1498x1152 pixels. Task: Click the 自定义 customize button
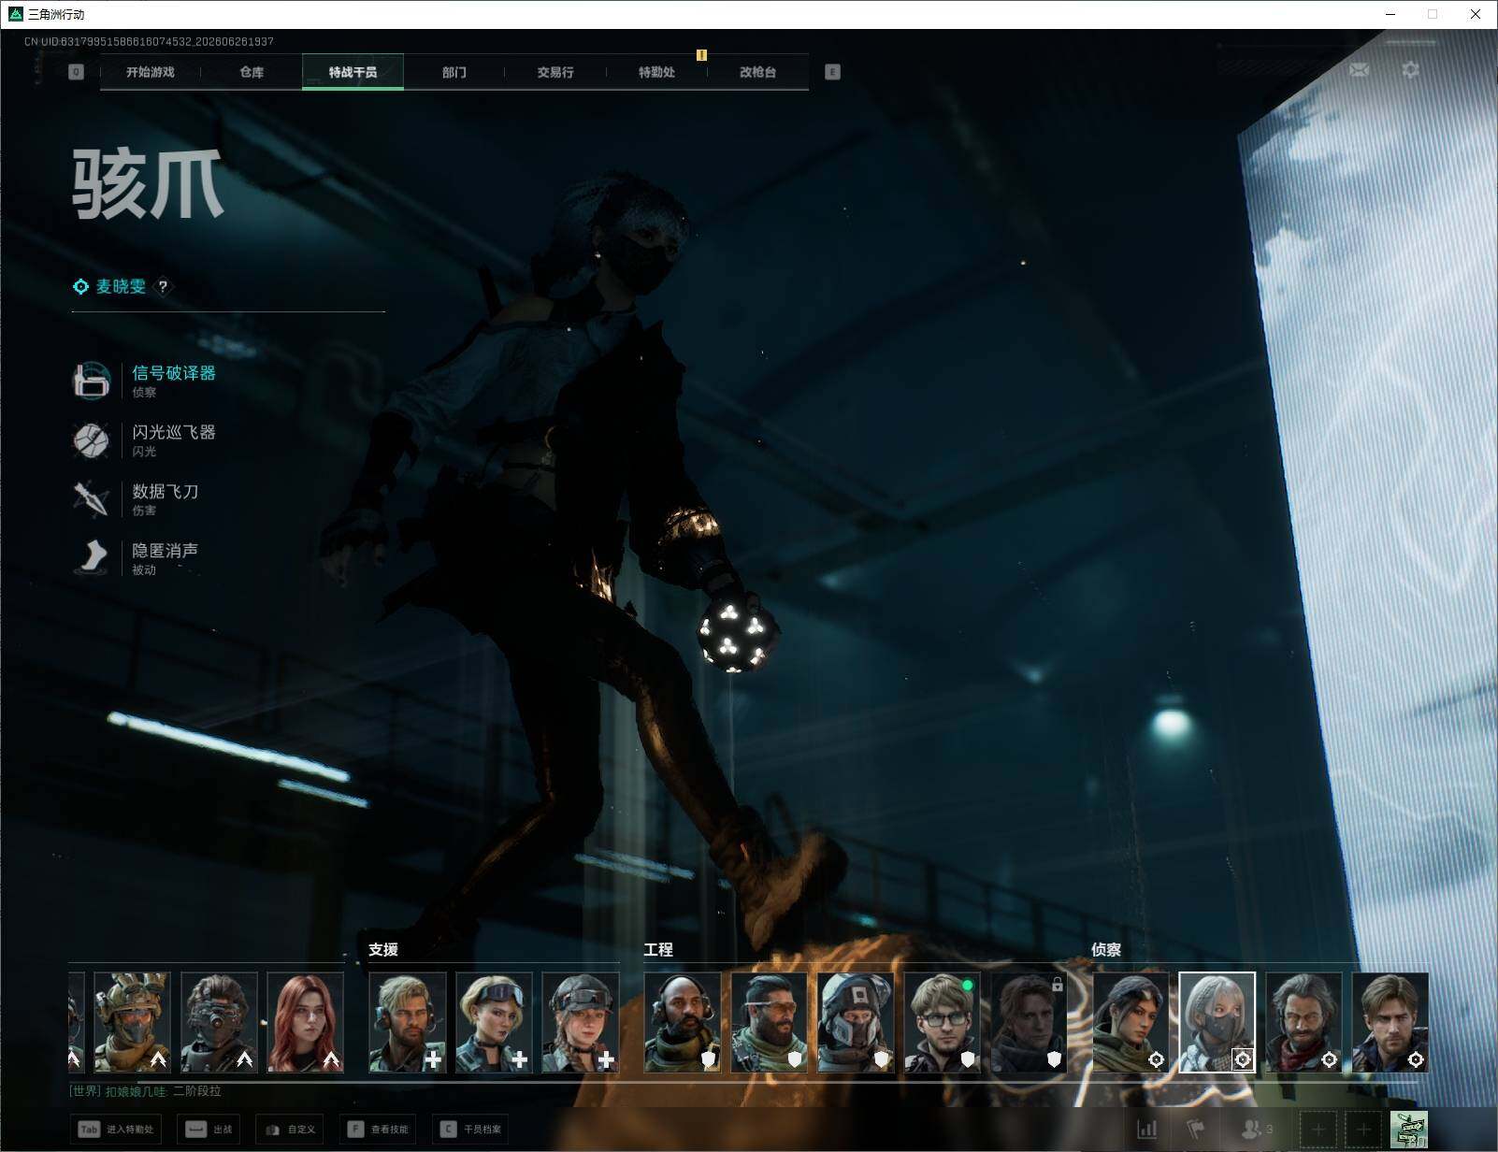click(x=290, y=1130)
